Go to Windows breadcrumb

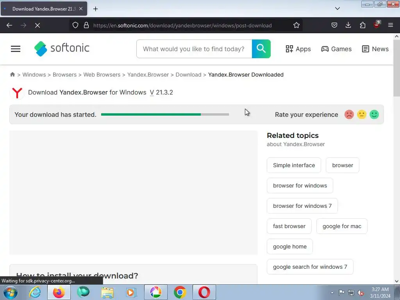pos(34,75)
